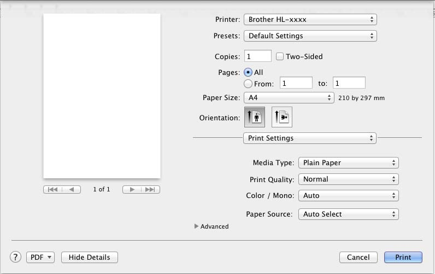The image size is (435, 274).
Task: Open the Paper Size dropdown
Action: 289,98
